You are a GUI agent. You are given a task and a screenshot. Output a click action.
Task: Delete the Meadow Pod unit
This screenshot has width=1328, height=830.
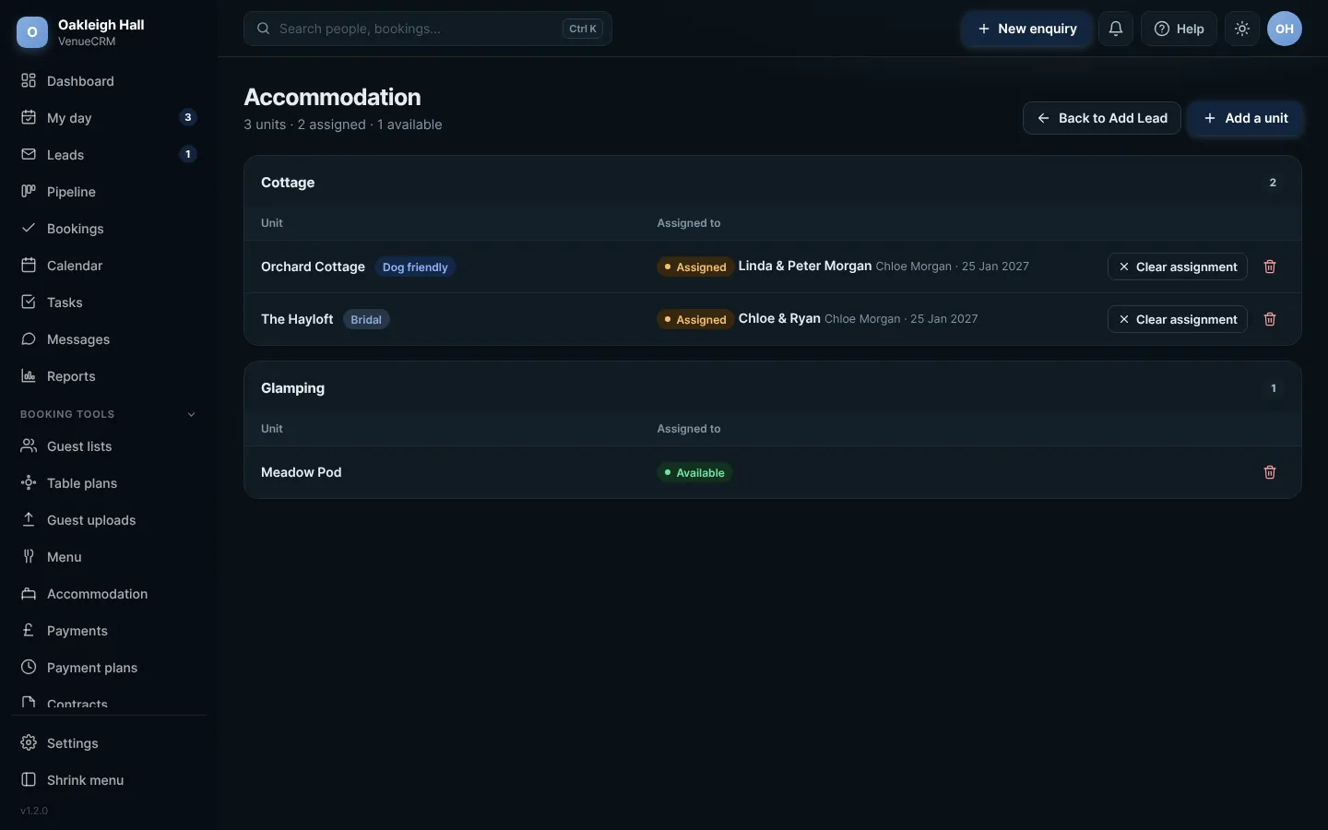coord(1270,472)
